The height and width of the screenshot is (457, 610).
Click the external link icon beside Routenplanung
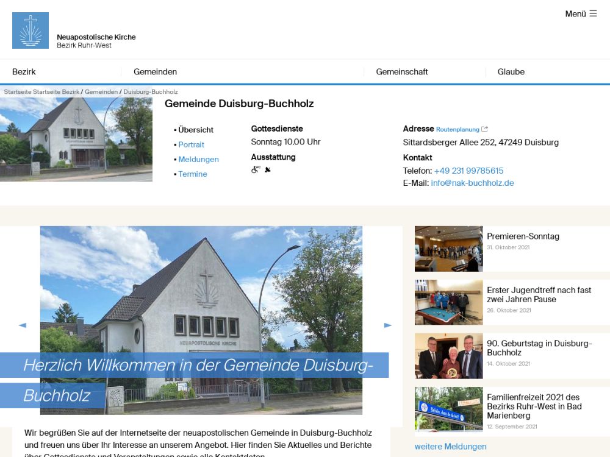tap(484, 129)
